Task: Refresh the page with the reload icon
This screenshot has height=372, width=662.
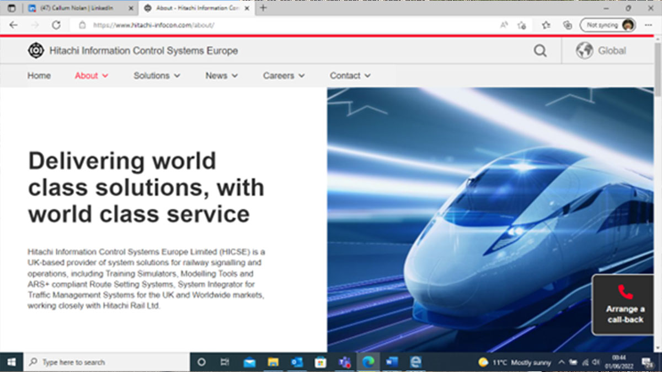Action: tap(55, 25)
